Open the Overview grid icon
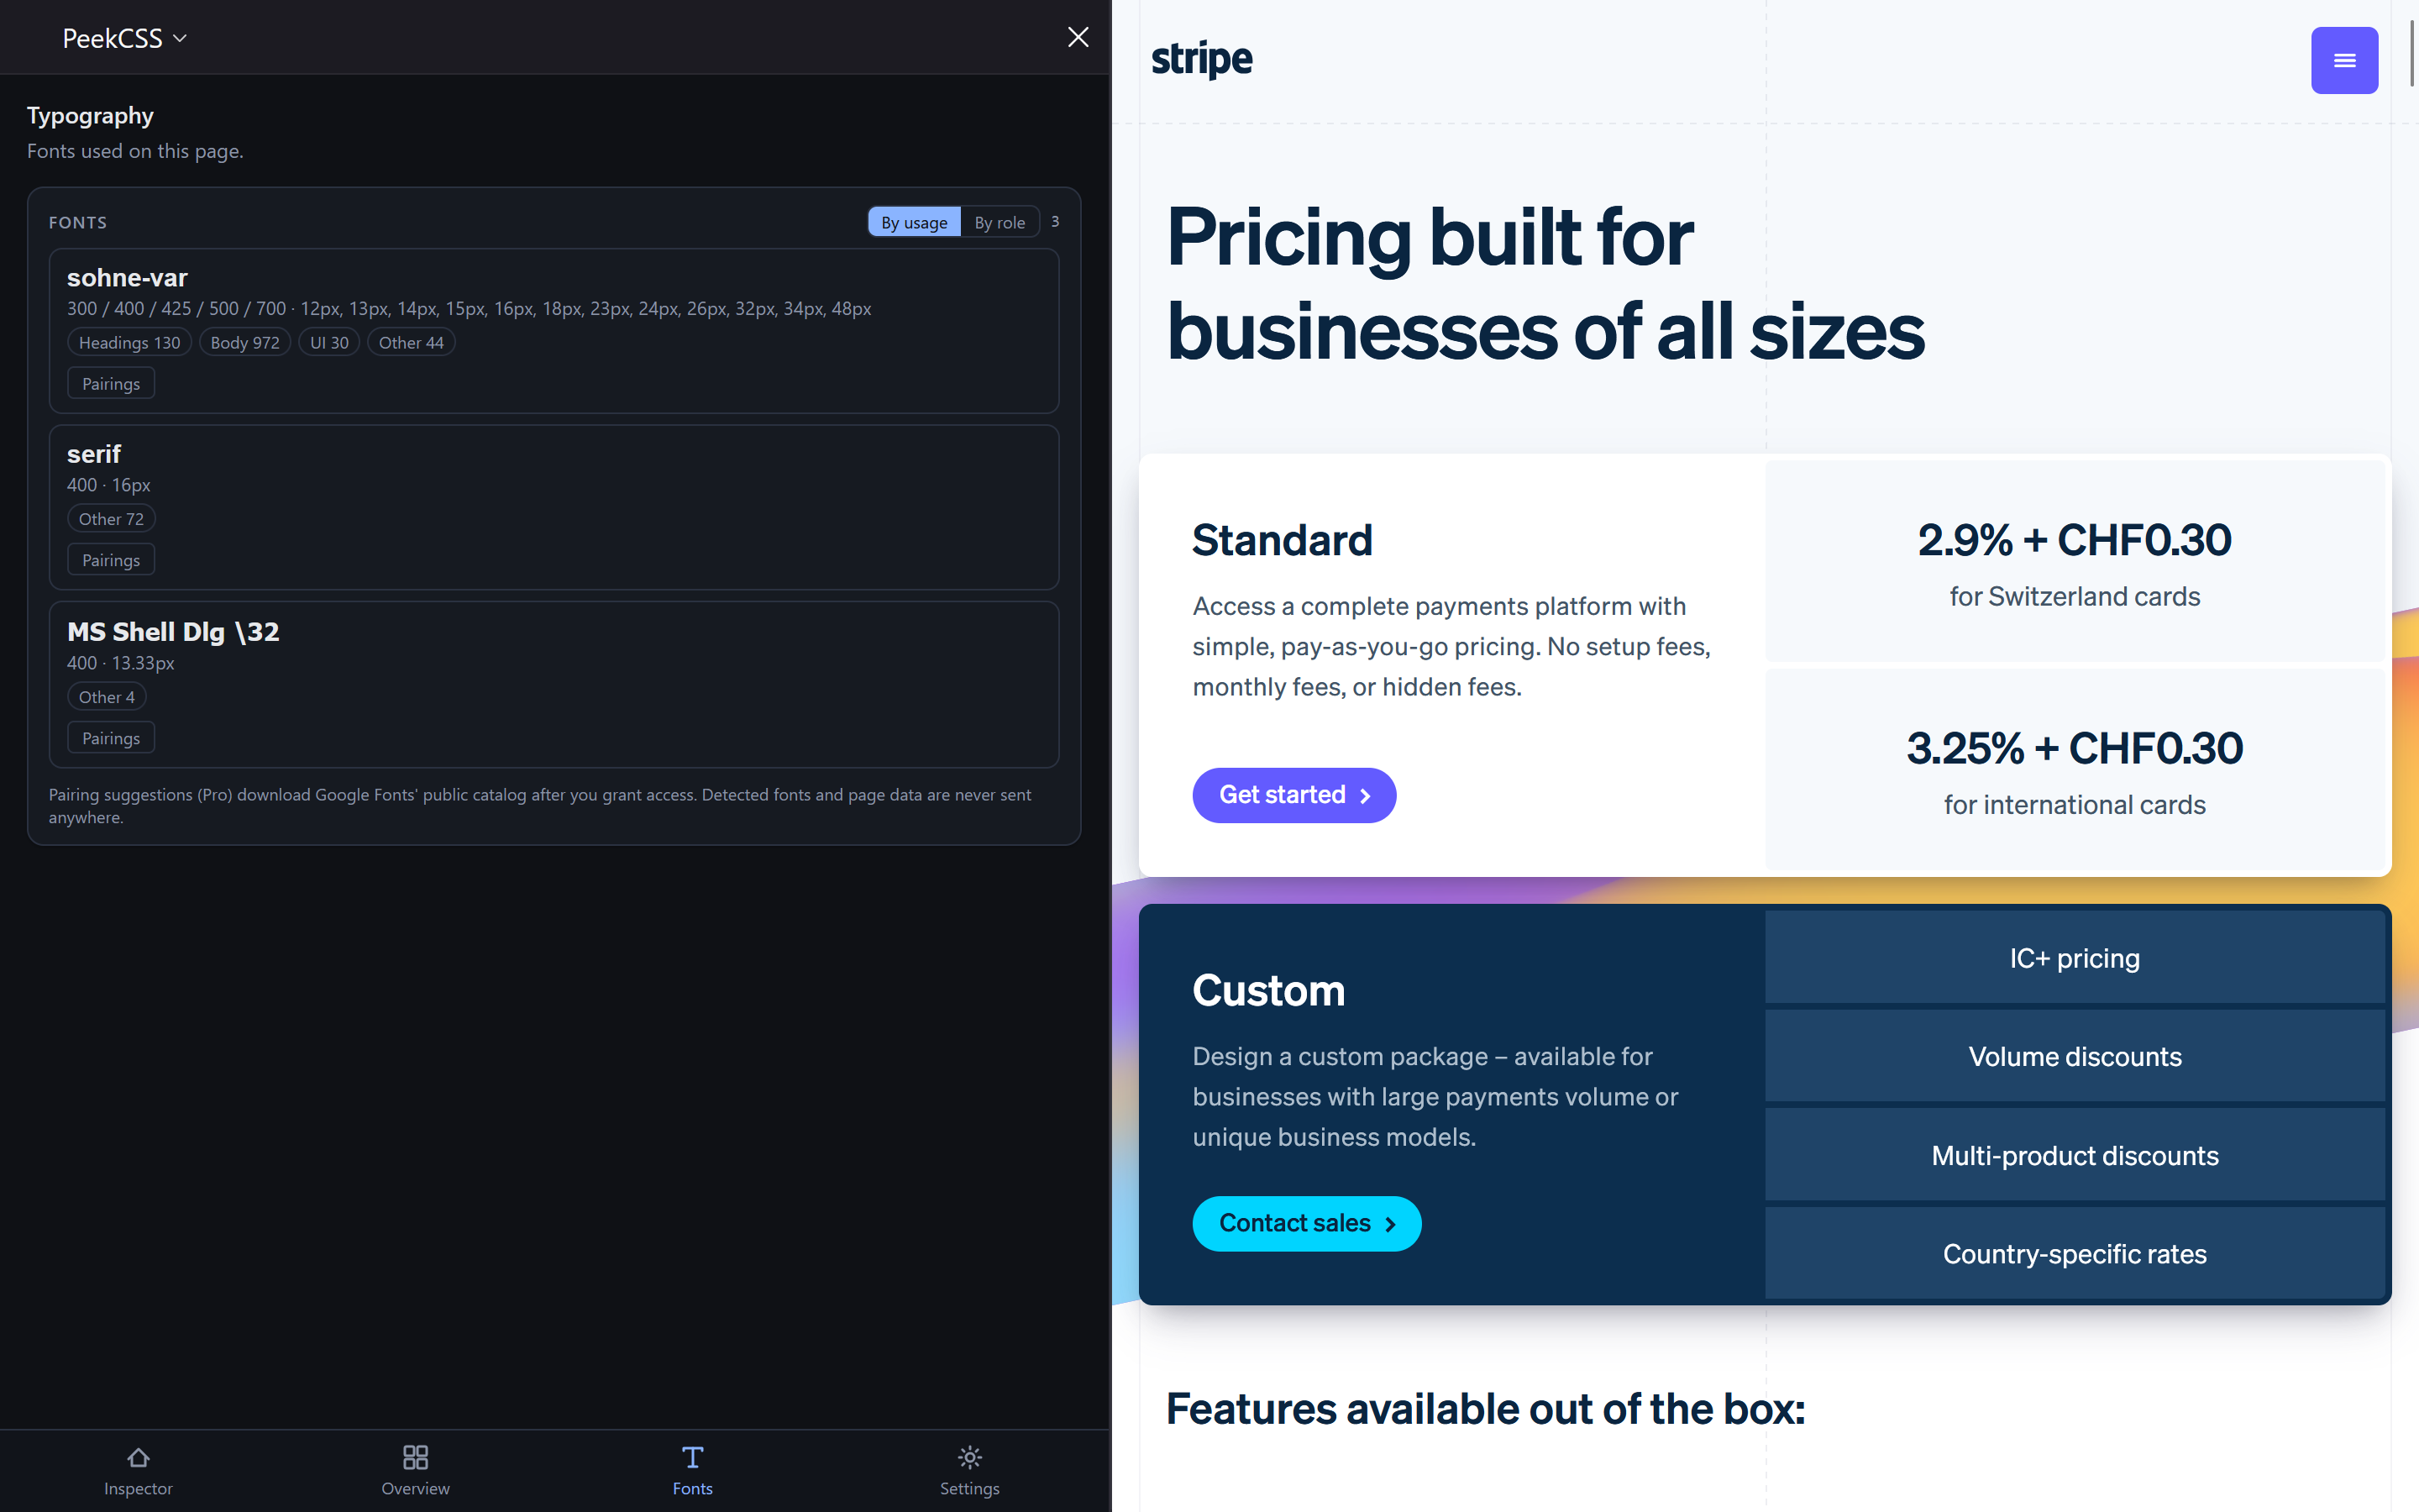Screen dimensions: 2419x1512 click(415, 1457)
